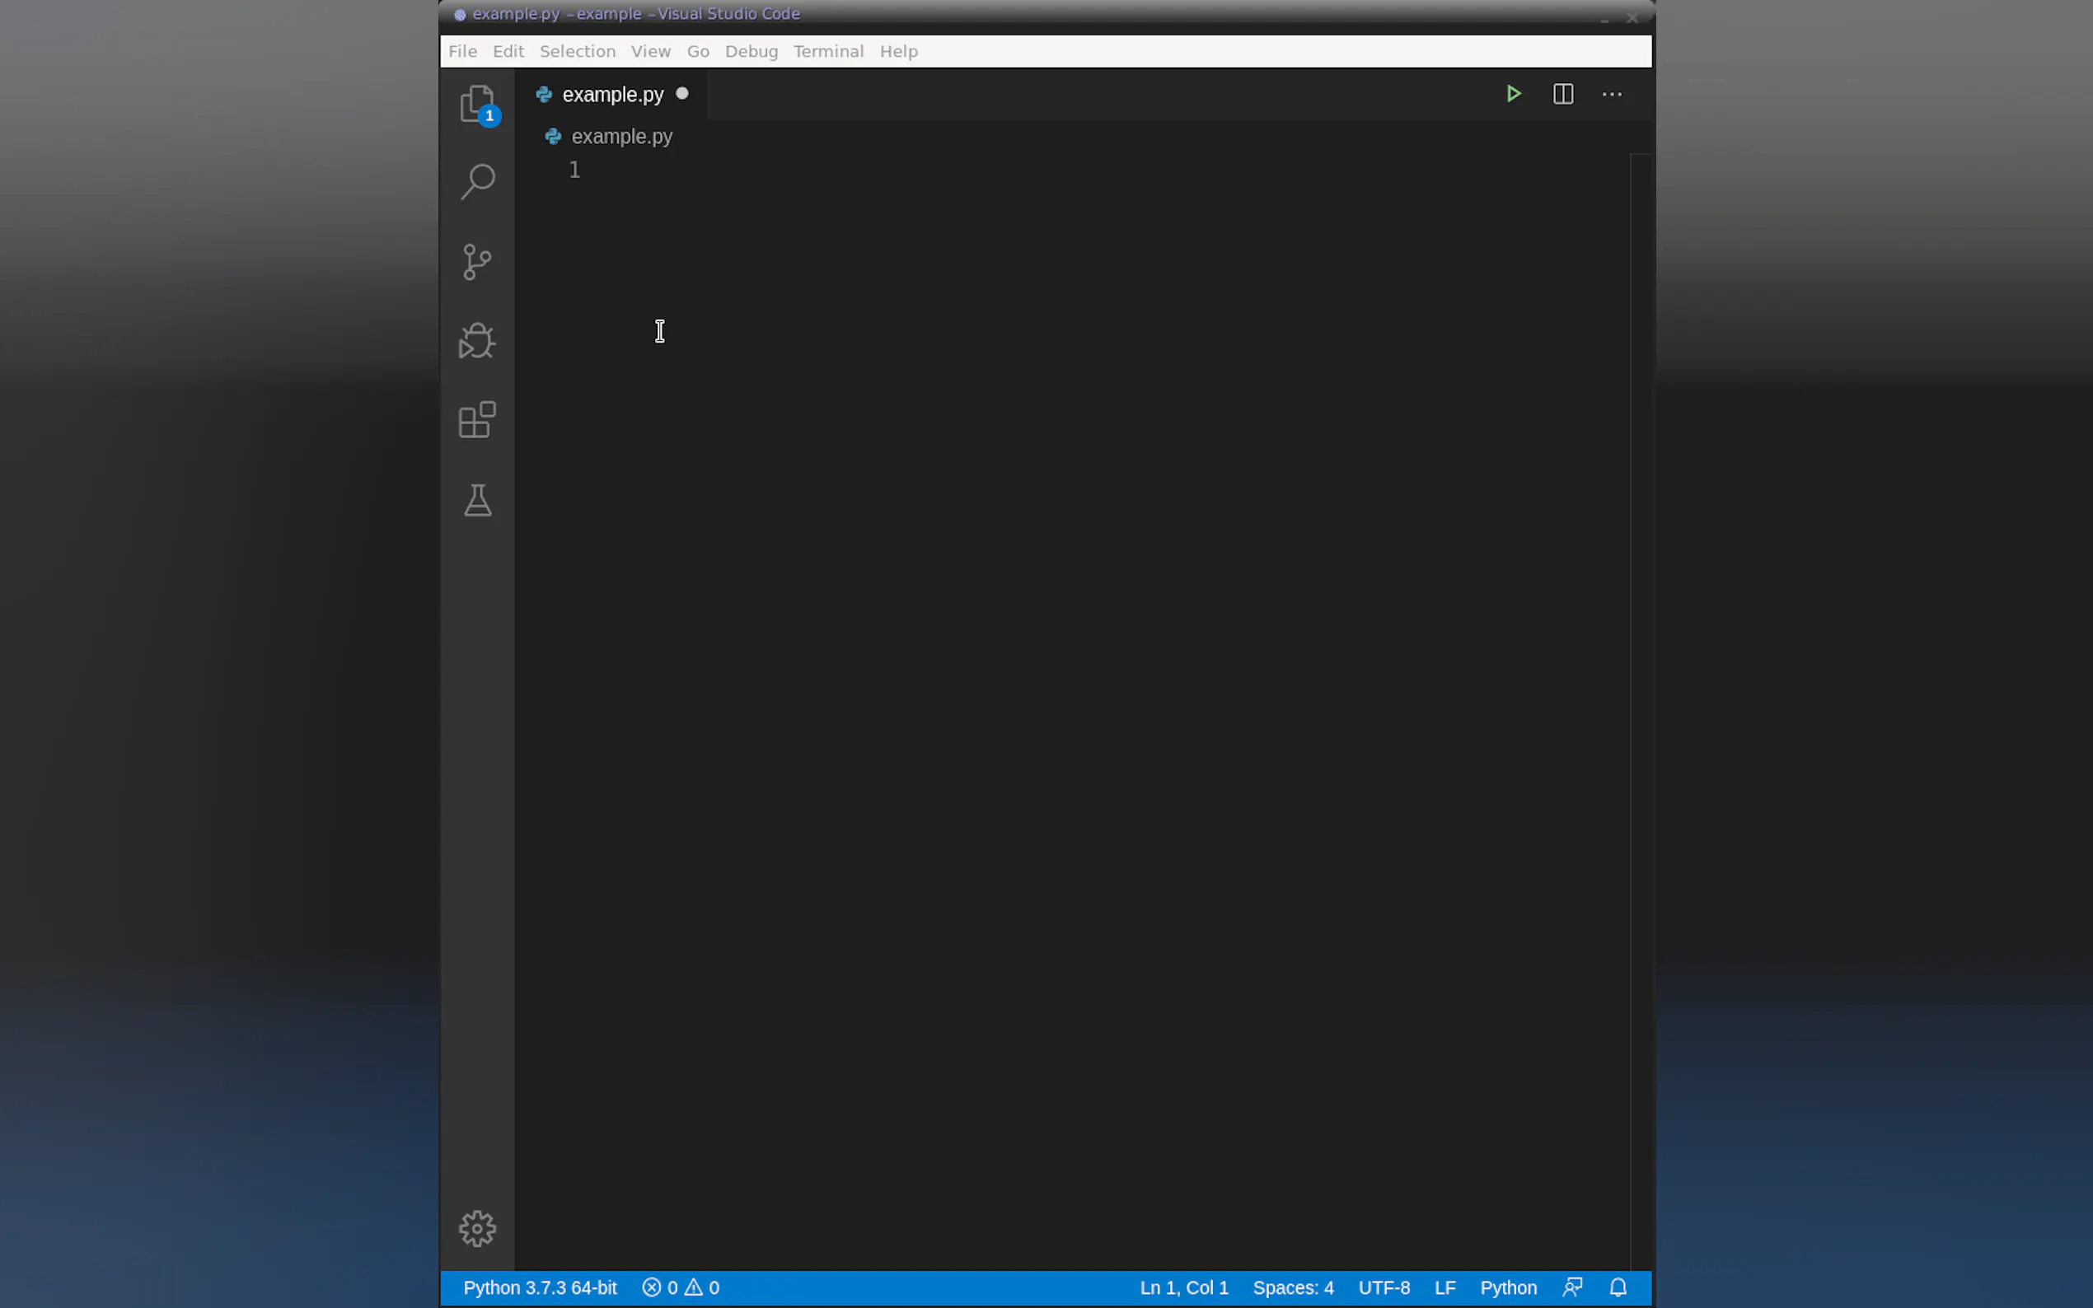Viewport: 2093px width, 1308px height.
Task: Open the Test flask view
Action: point(477,500)
